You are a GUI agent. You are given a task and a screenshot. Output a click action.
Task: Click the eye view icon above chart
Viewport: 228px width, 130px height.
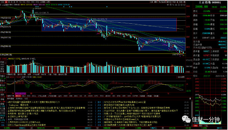[x=168, y=5]
